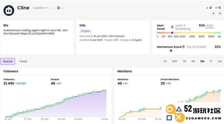Select the 7D time range

pos(184,61)
